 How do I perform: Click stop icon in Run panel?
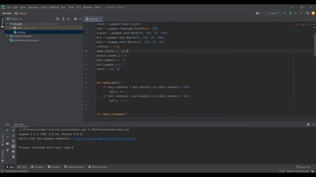point(7,137)
